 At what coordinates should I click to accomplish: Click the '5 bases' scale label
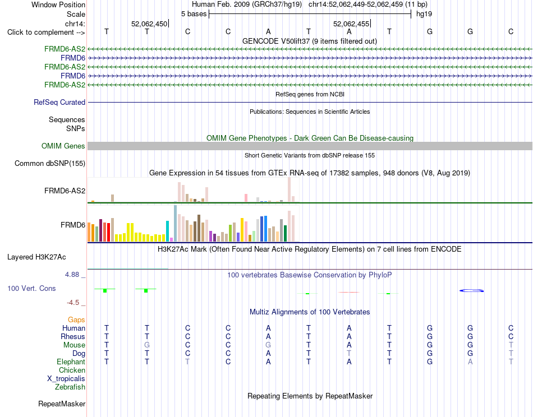click(194, 14)
